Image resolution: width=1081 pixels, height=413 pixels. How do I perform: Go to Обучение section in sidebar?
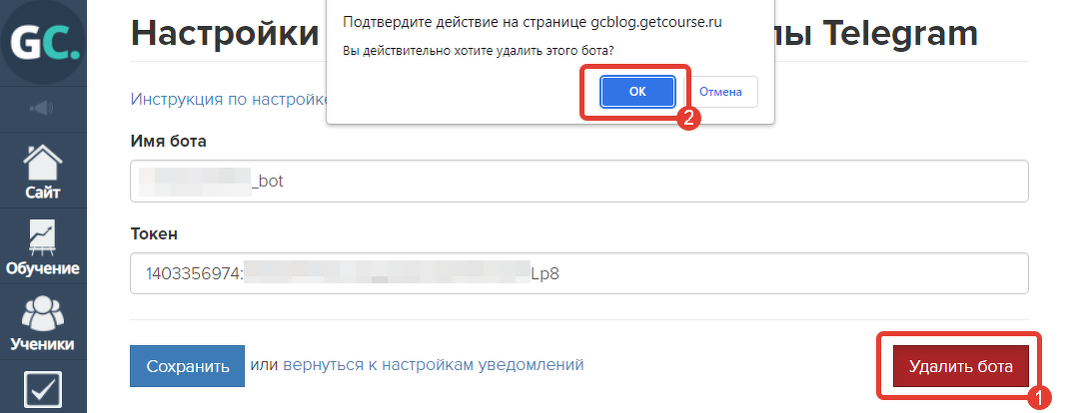(x=43, y=247)
